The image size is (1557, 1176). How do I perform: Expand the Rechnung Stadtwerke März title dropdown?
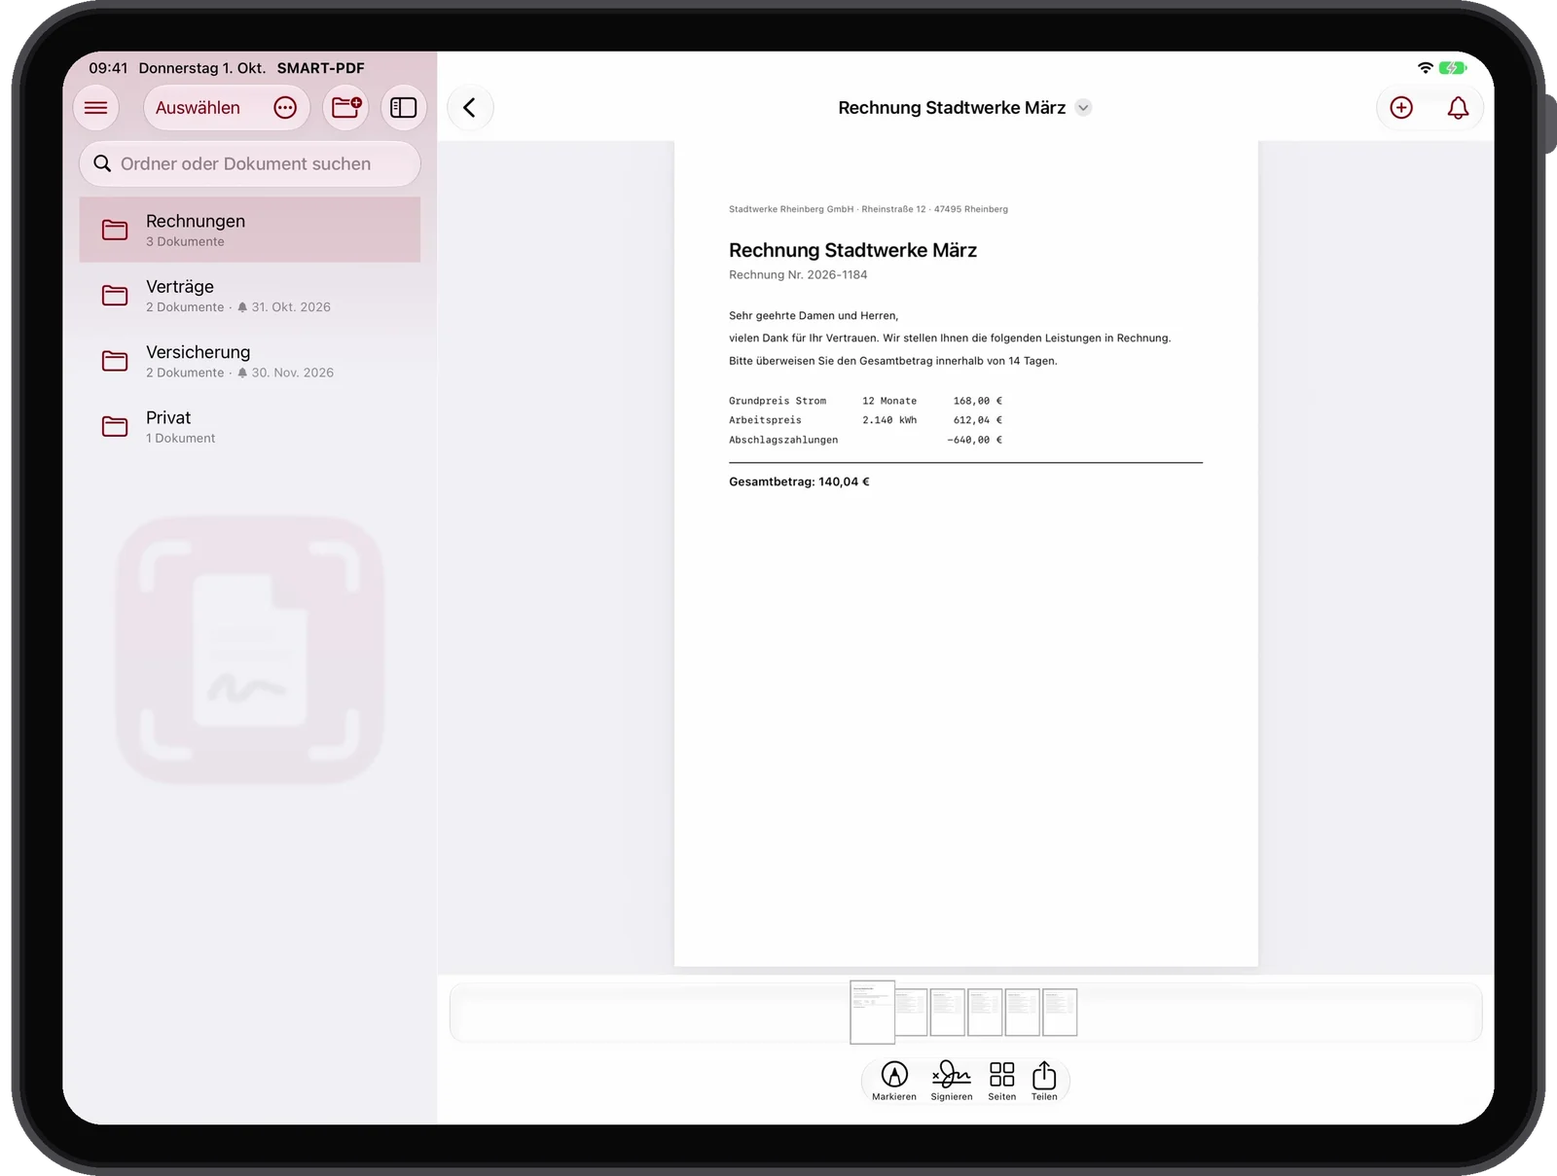tap(1083, 108)
